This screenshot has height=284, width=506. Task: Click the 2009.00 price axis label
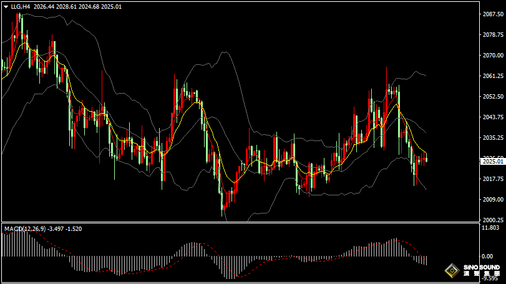(x=494, y=199)
